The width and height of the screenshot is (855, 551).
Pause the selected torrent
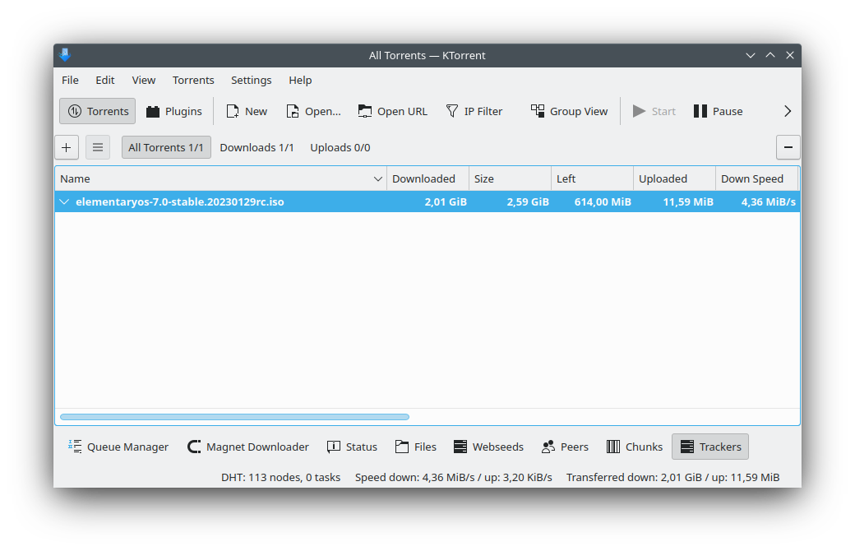tap(718, 111)
